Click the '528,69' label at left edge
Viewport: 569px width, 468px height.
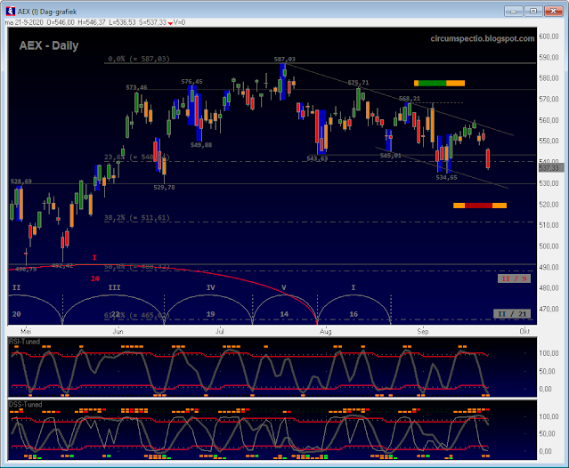click(21, 182)
